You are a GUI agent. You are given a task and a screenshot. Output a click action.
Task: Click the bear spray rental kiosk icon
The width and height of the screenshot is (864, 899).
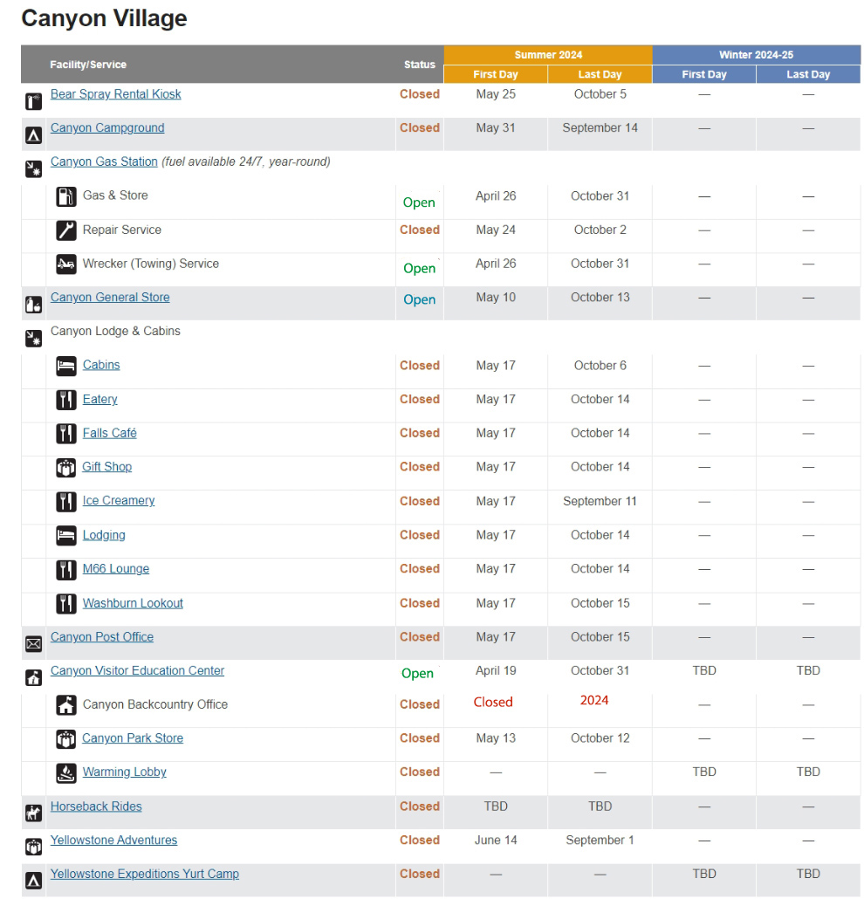[33, 101]
